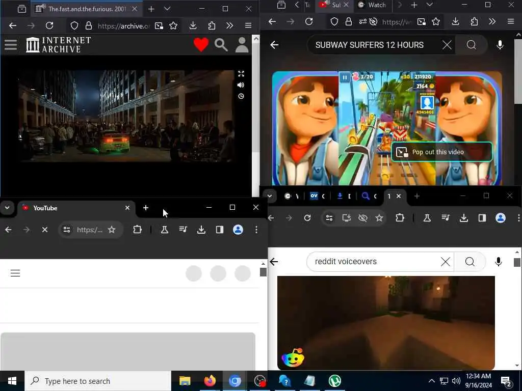This screenshot has height=391, width=522.
Task: Open downloads in archive Firefox window
Action: click(193, 25)
